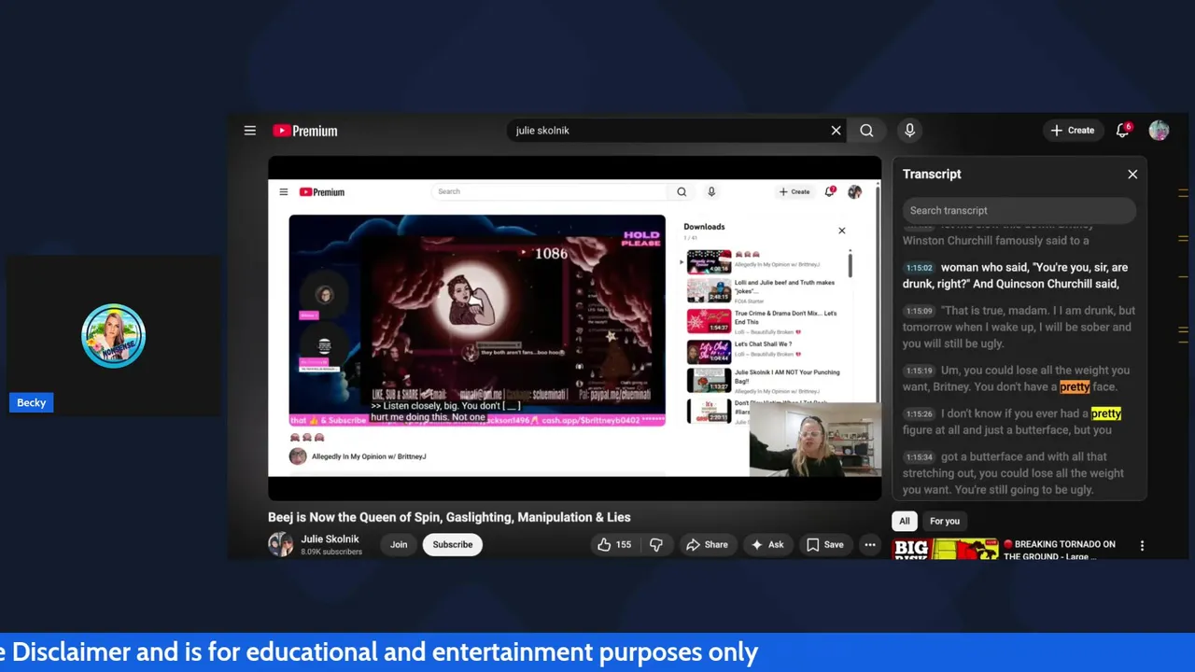Select the All filter chip
Screen dimensions: 1195x672
click(905, 521)
